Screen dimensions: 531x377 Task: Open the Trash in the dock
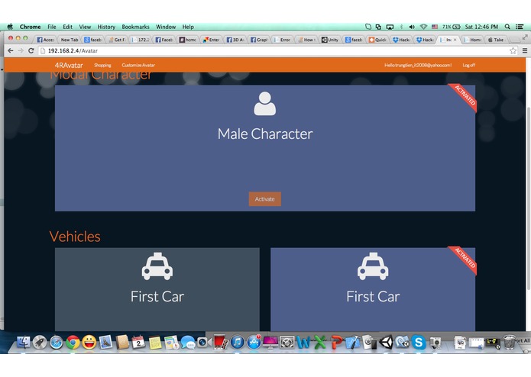pyautogui.click(x=509, y=342)
